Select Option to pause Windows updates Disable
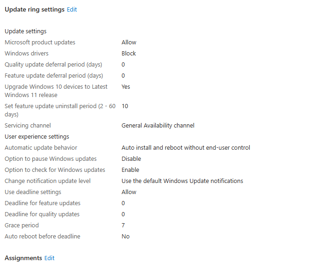Screen dimensions: 336x280 pos(131,159)
